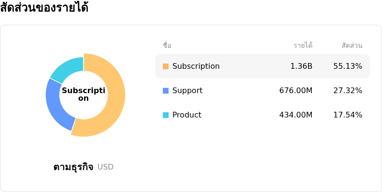Click the 676.00M revenue value
382x192 pixels.
click(296, 91)
